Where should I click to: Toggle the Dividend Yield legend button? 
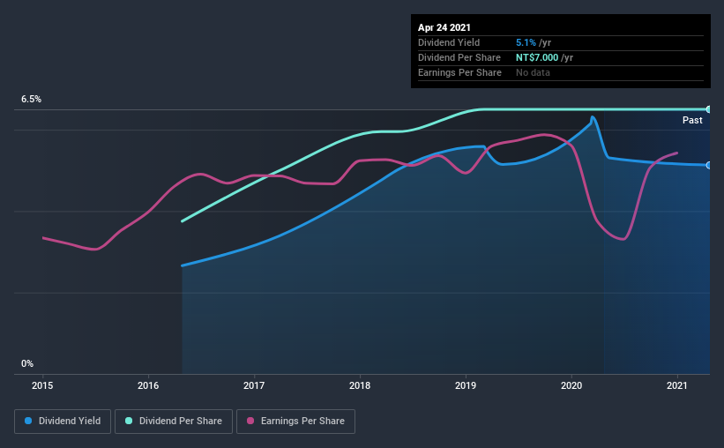click(63, 422)
